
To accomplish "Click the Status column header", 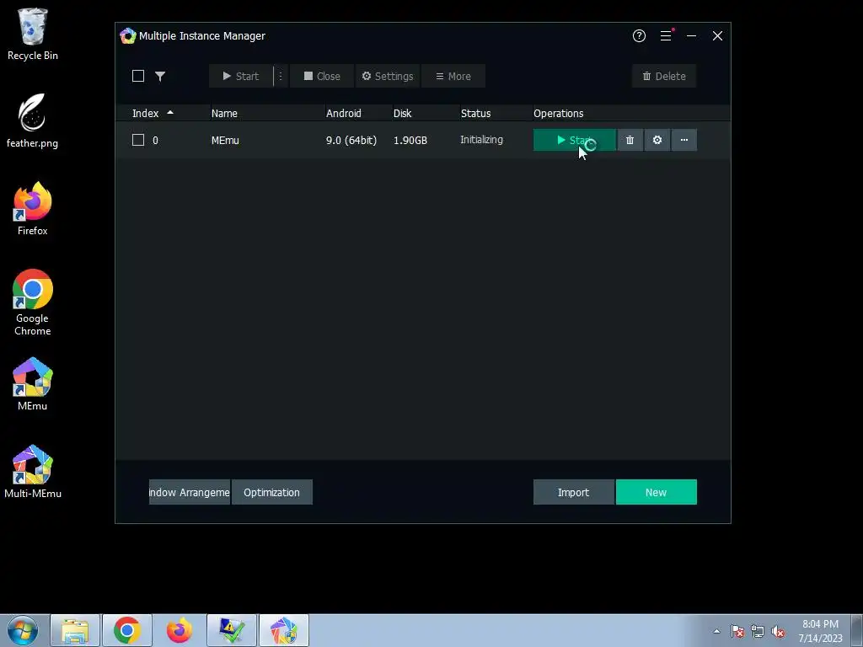I will pos(475,114).
